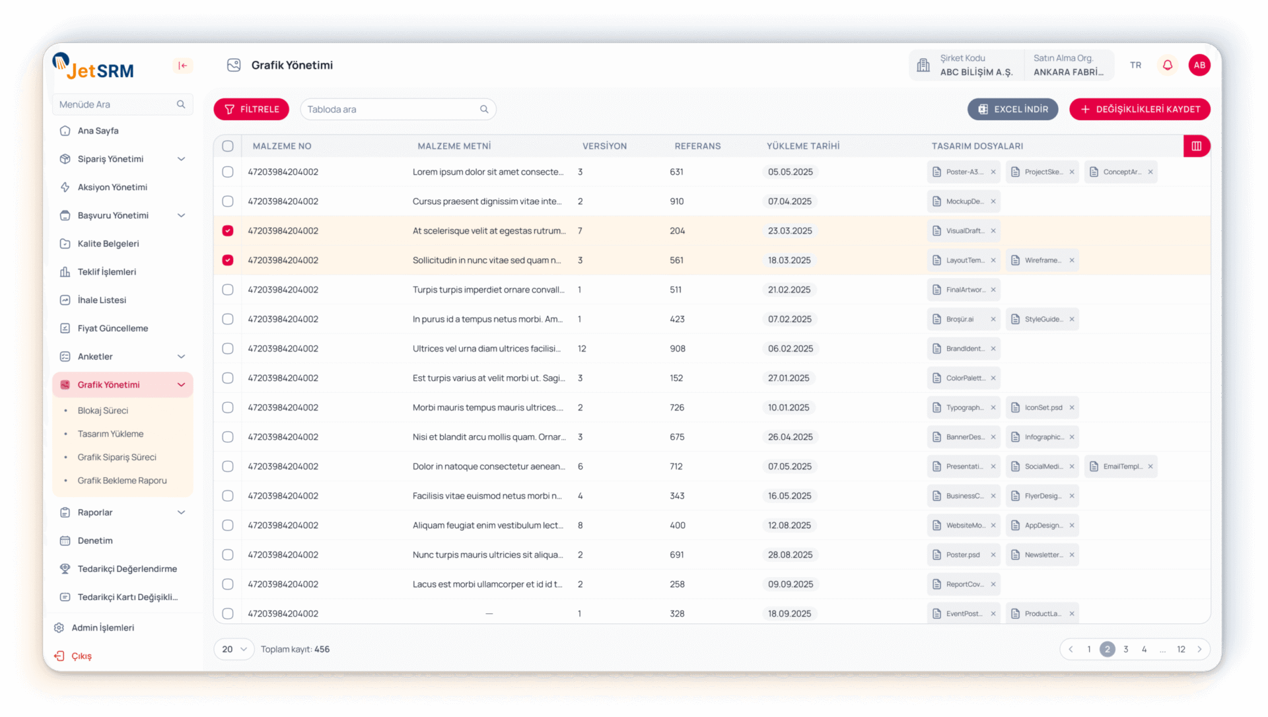Go to Kalite Belgeleri menu item

(108, 244)
